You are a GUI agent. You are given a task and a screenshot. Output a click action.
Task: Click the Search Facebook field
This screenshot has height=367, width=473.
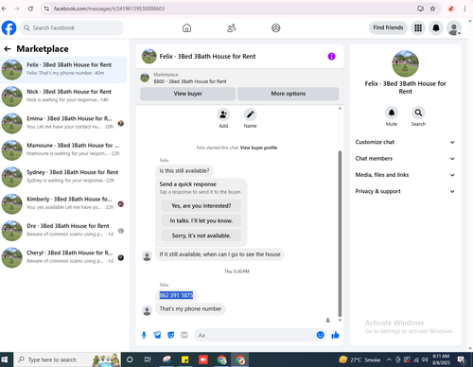coord(72,28)
